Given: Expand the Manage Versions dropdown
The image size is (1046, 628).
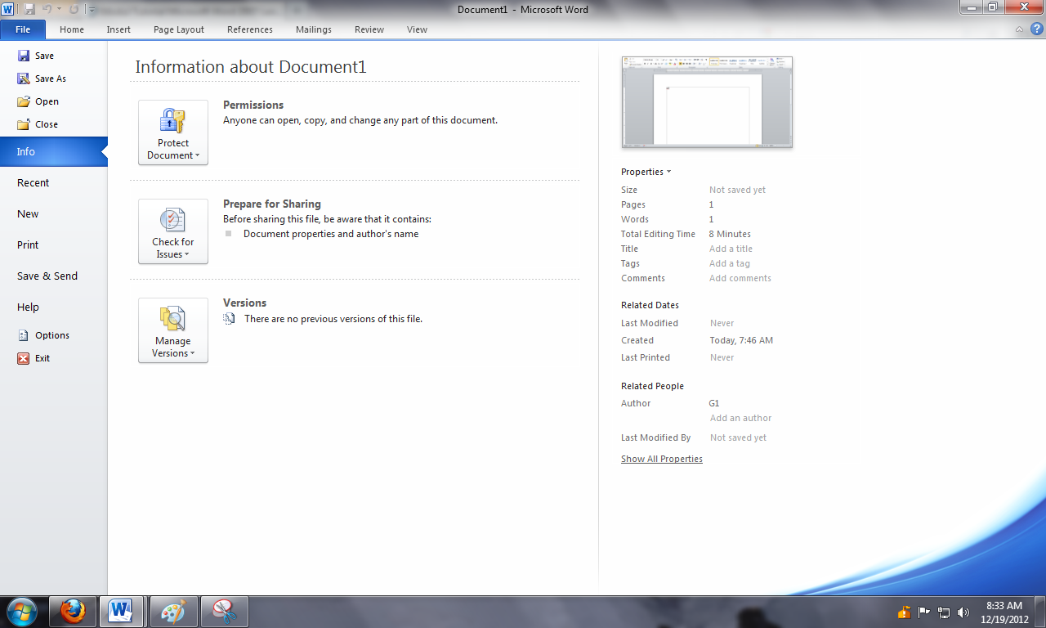Looking at the screenshot, I should [x=173, y=330].
